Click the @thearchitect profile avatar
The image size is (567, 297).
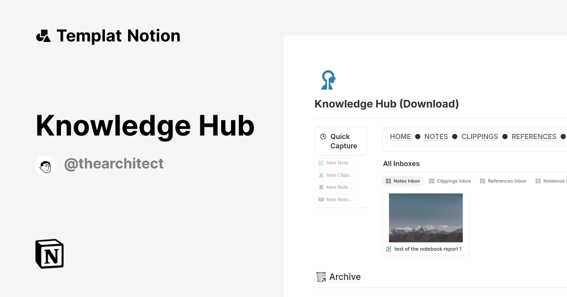click(x=46, y=165)
